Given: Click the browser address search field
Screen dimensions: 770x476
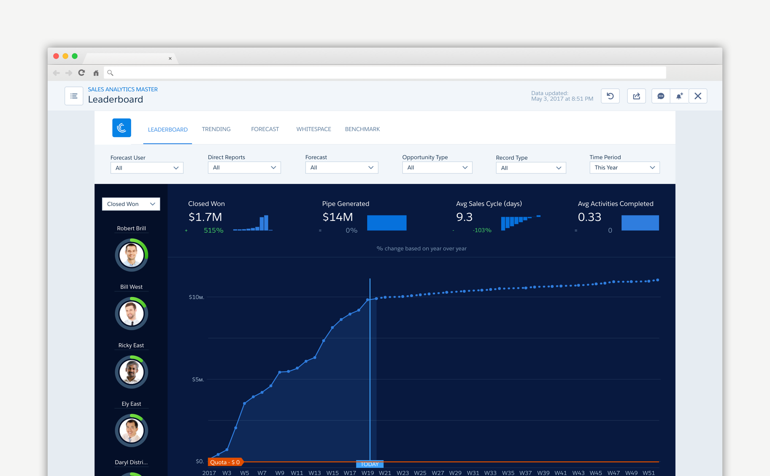Looking at the screenshot, I should [x=385, y=73].
